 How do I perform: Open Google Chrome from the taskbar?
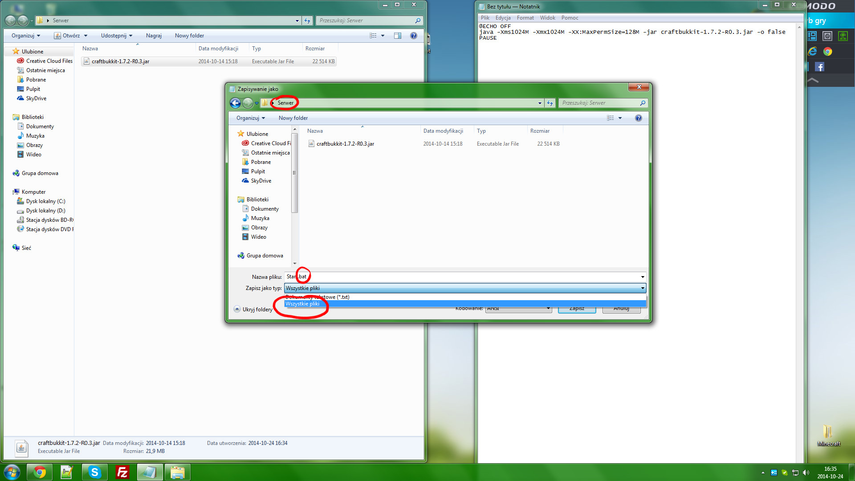coord(40,472)
